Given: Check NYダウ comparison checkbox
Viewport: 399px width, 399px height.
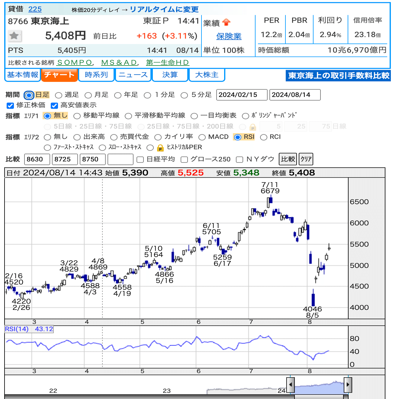Looking at the screenshot, I should [240, 159].
